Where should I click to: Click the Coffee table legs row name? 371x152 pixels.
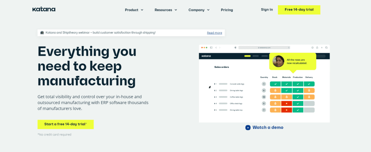pyautogui.click(x=236, y=97)
